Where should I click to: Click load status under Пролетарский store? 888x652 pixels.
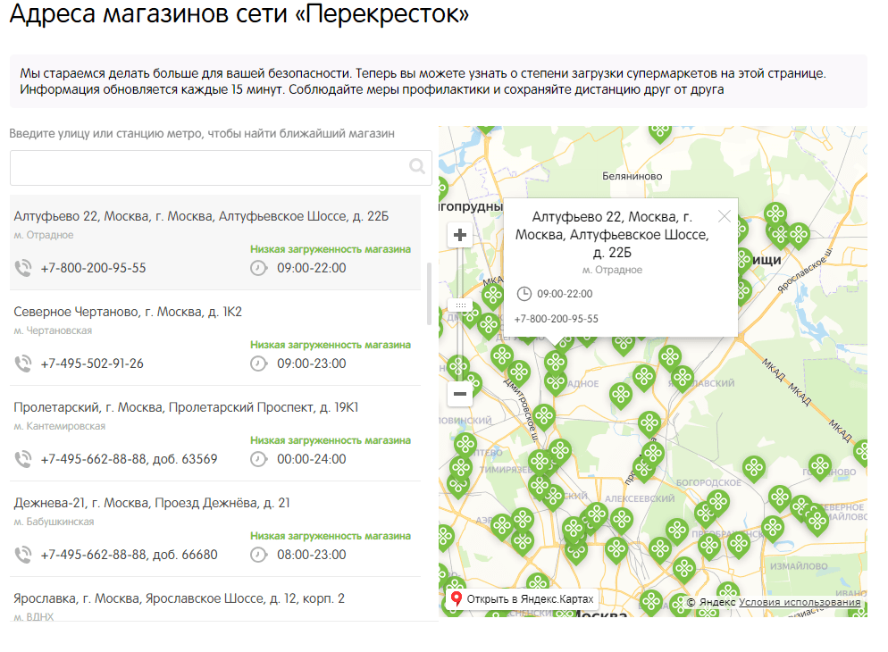pyautogui.click(x=331, y=440)
